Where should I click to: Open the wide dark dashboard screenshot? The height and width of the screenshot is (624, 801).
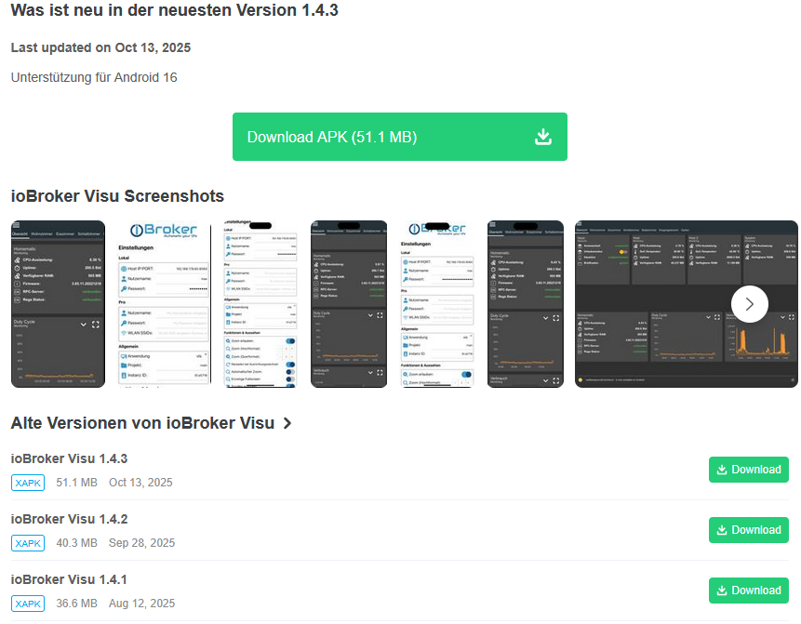(686, 303)
